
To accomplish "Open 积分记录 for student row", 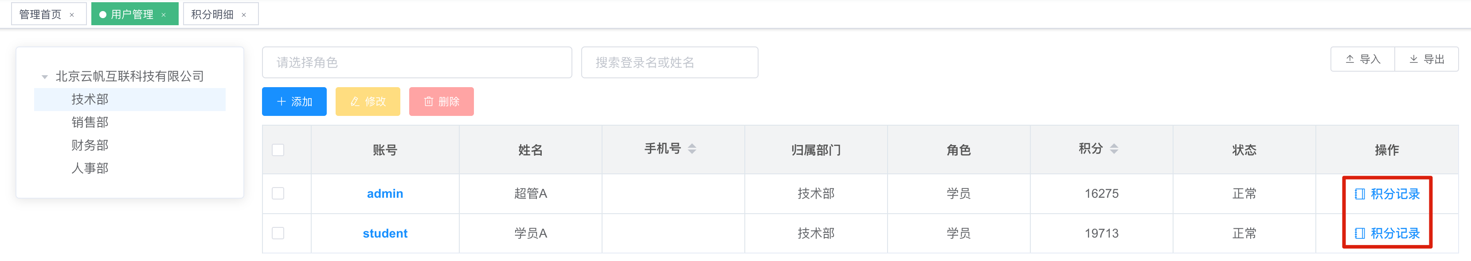I will [1387, 233].
